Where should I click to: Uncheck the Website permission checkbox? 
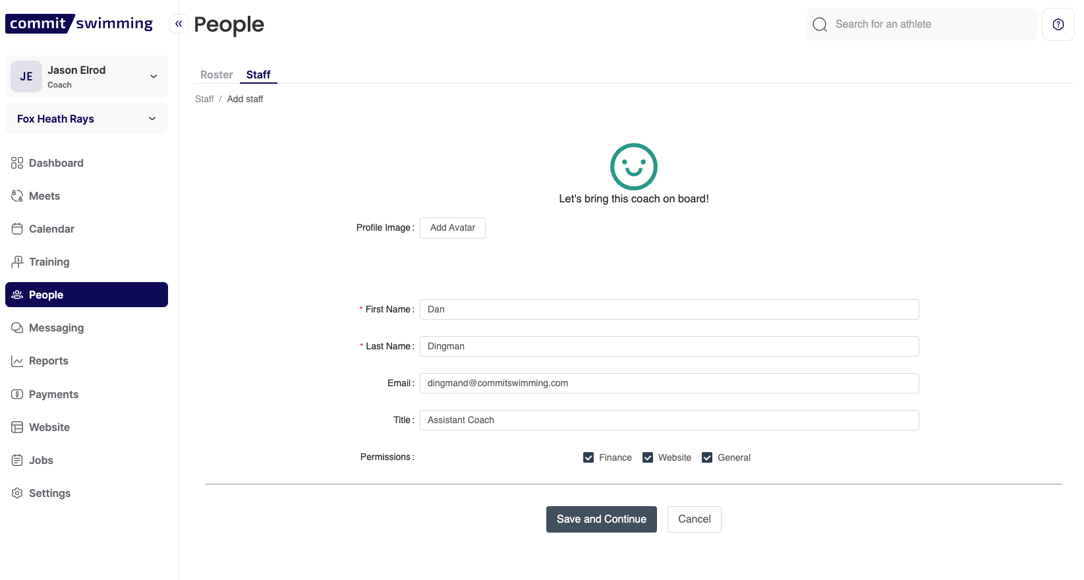tap(648, 457)
